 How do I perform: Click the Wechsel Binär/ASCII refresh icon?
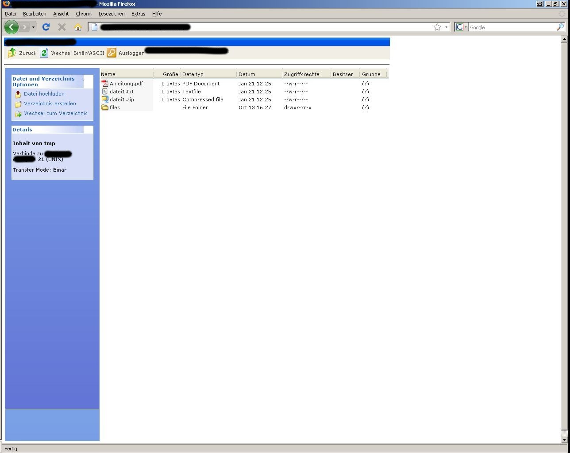click(x=44, y=53)
